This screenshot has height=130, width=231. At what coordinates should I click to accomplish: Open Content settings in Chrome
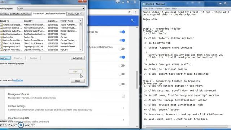66,108
